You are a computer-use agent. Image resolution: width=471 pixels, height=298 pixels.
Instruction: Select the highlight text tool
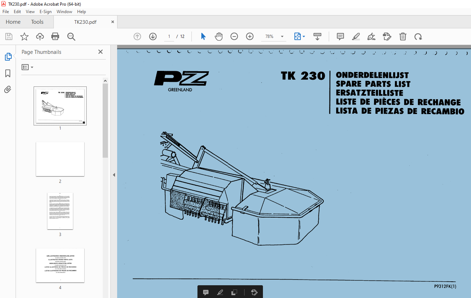click(x=356, y=36)
